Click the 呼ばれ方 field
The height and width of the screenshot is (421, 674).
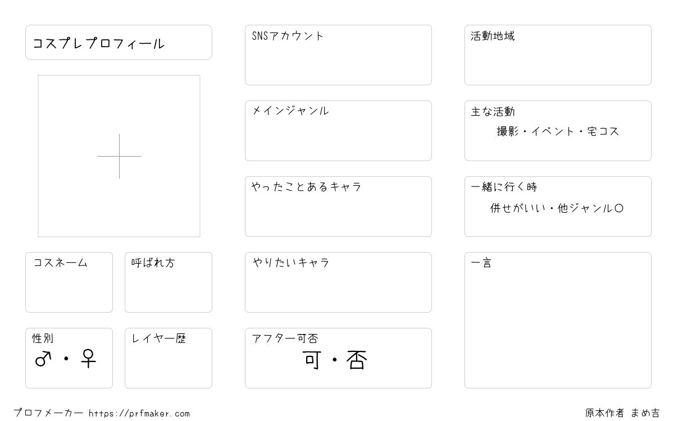[168, 282]
